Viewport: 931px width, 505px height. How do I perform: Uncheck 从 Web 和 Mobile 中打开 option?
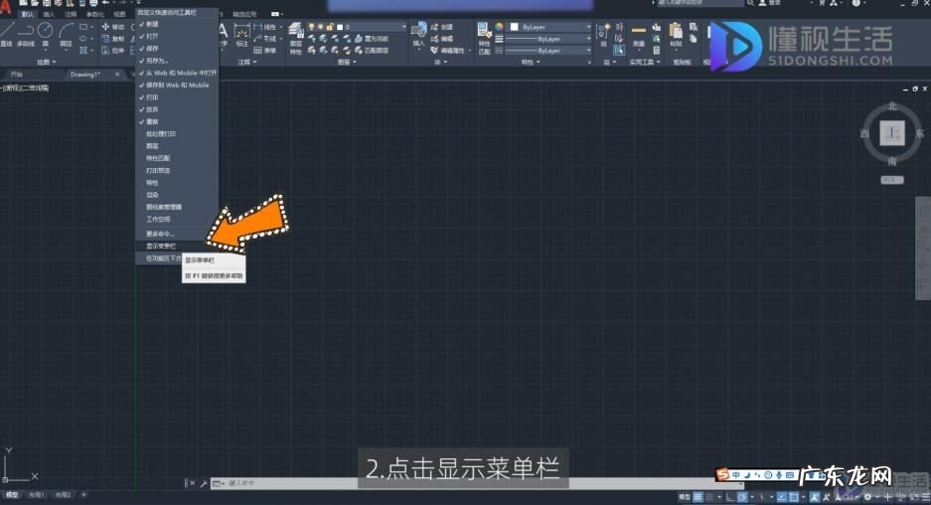coord(177,73)
